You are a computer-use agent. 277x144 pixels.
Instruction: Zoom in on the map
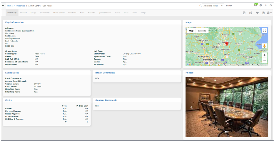point(264,55)
